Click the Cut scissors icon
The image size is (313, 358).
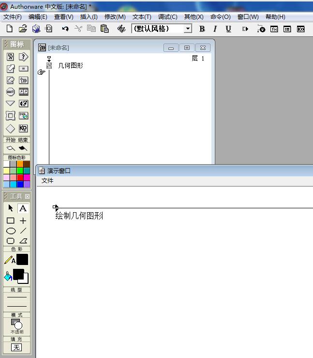78,29
